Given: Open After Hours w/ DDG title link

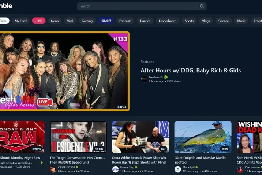Looking at the screenshot, I should 191,70.
